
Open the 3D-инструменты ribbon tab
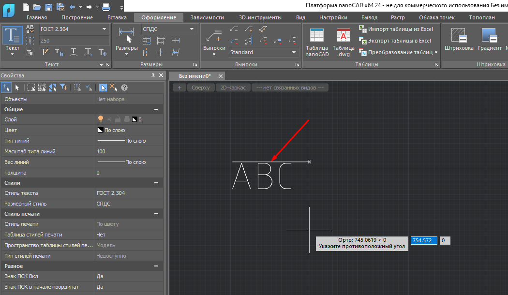[x=260, y=17]
